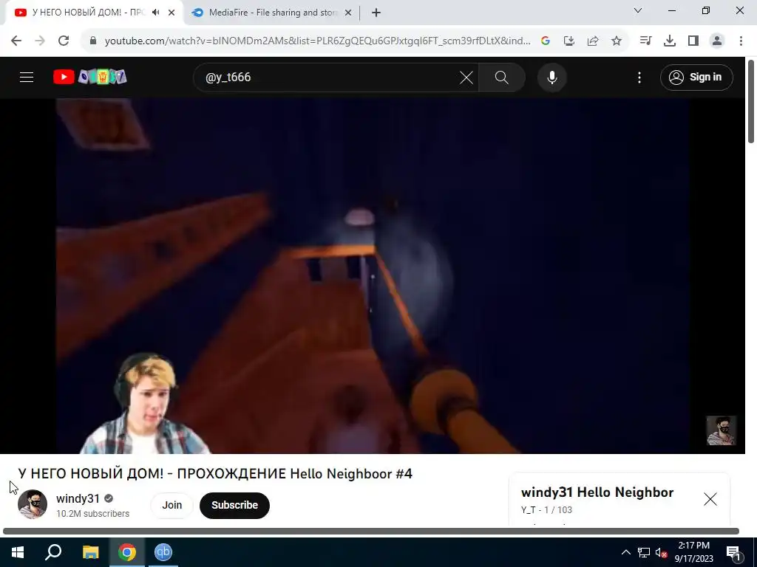Show hidden system tray icons
This screenshot has height=567, width=757.
click(625, 552)
